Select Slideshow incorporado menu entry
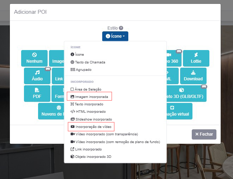This screenshot has height=179, width=233. click(x=93, y=119)
